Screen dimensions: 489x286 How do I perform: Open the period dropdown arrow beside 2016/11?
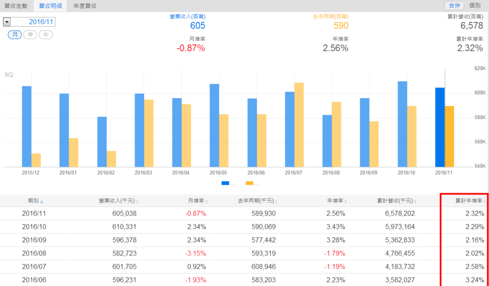[7, 22]
